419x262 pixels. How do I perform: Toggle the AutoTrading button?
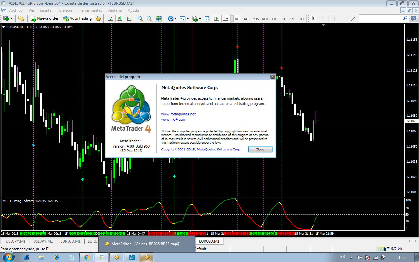(x=77, y=19)
